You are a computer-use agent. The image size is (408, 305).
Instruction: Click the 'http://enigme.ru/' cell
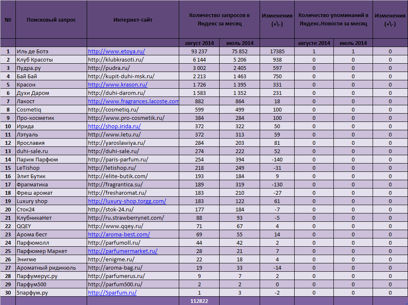133,259
